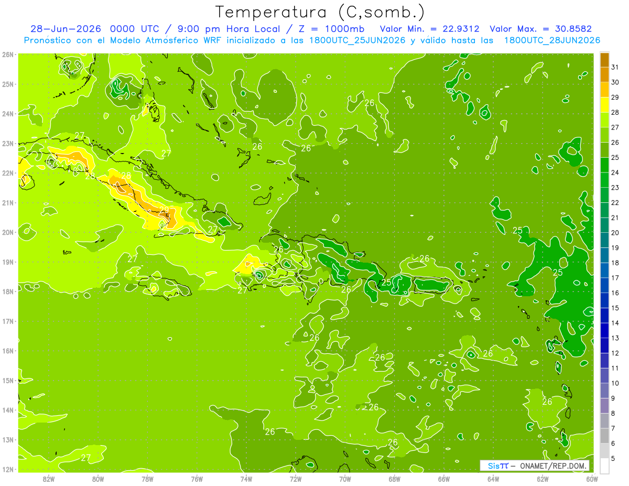The height and width of the screenshot is (486, 629).
Task: Click the "23N" latitude axis label
Action: pos(8,143)
